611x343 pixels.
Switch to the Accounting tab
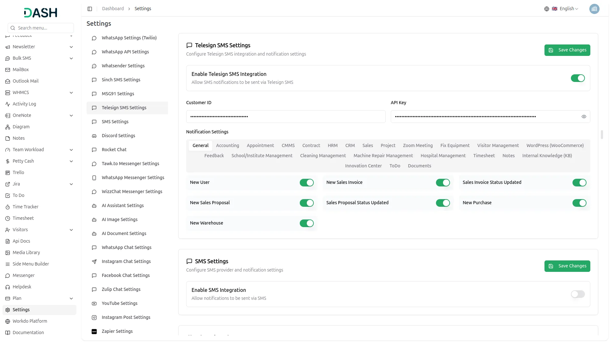[227, 145]
